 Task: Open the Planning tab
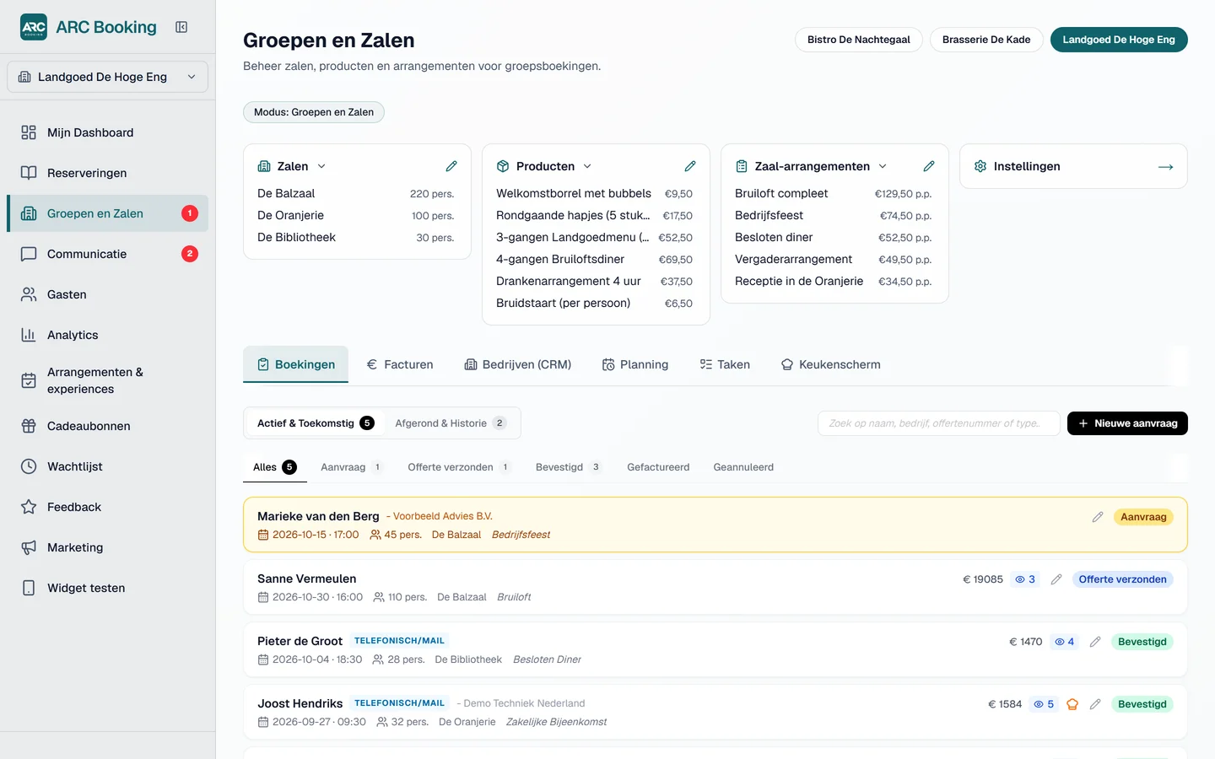635,364
